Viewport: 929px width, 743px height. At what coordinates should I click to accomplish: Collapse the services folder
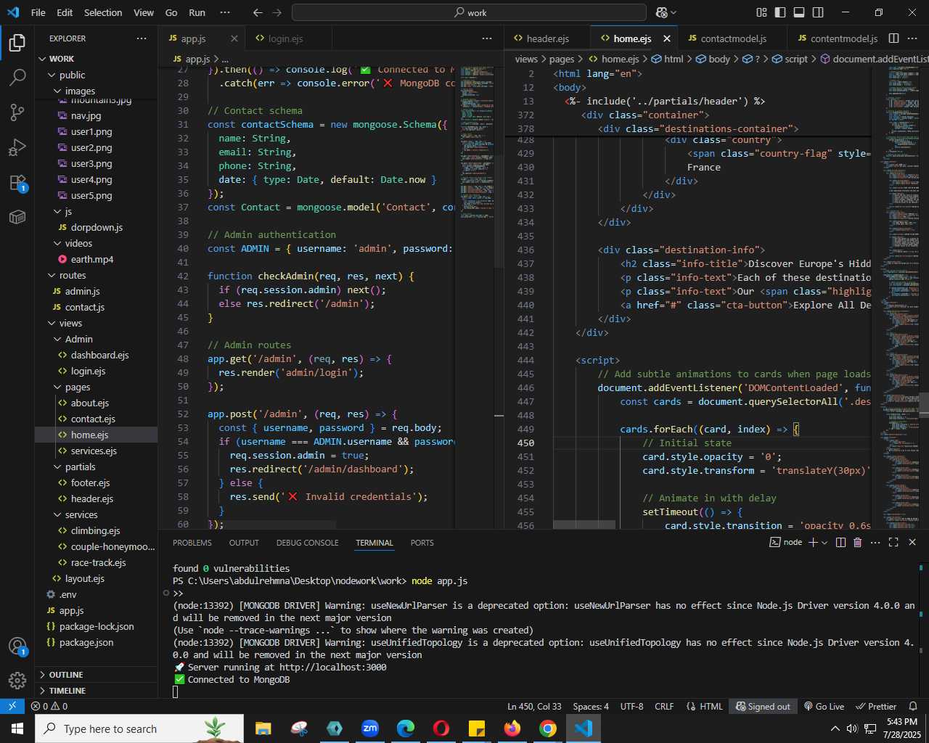(96, 514)
